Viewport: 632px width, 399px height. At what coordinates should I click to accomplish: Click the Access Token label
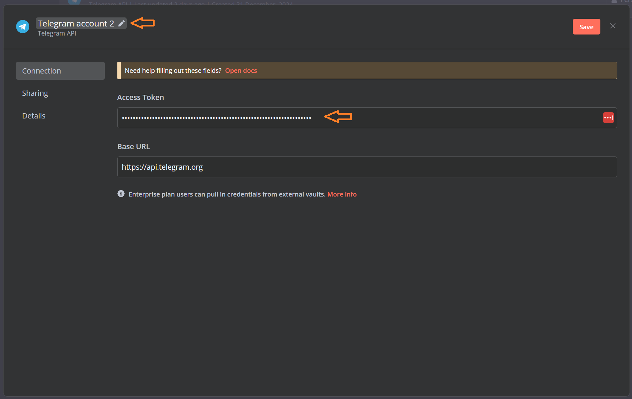[x=140, y=98]
